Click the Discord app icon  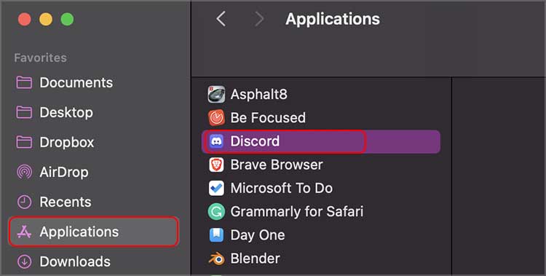[216, 141]
